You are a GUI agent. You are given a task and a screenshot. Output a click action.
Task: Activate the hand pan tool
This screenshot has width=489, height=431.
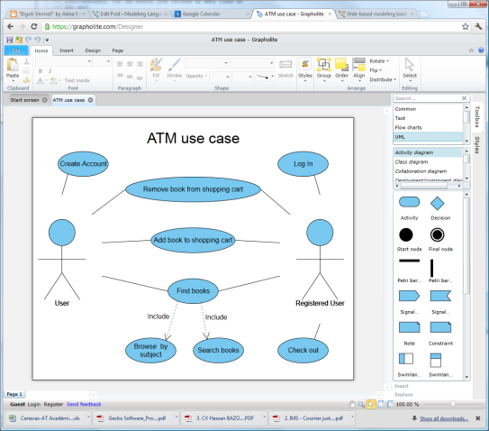[x=352, y=404]
